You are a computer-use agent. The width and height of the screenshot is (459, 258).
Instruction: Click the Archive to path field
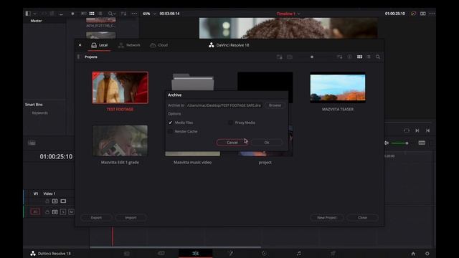pos(224,105)
